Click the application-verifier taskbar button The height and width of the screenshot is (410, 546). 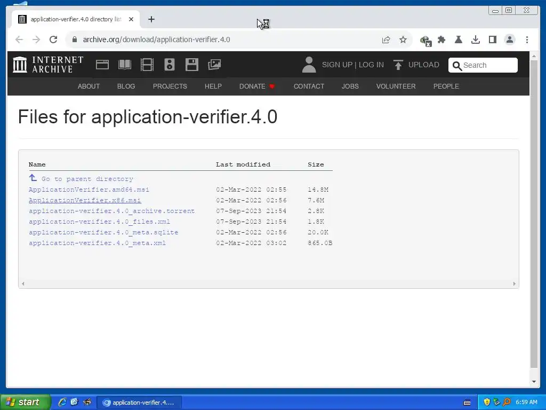click(x=139, y=403)
